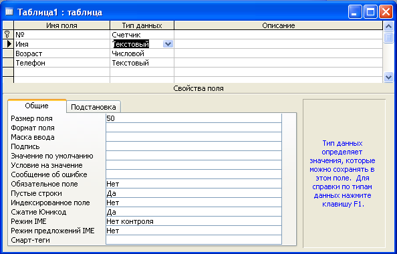Click the Числовой data type cell
The width and height of the screenshot is (397, 254).
click(142, 53)
